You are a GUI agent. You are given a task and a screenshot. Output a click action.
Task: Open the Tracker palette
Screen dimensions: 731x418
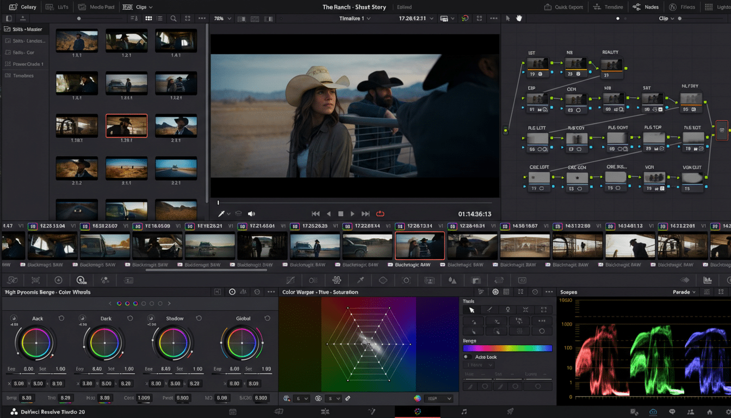(x=407, y=280)
